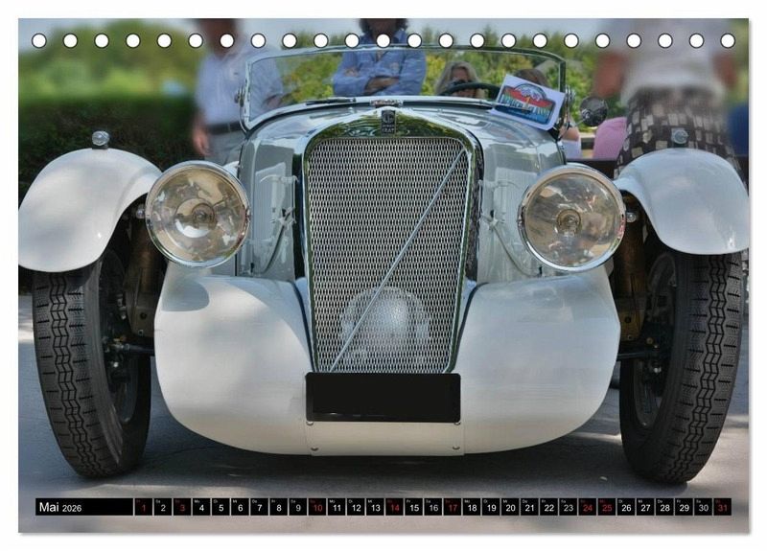Choose day 4 in the date row
This screenshot has height=551, width=767.
[x=201, y=507]
